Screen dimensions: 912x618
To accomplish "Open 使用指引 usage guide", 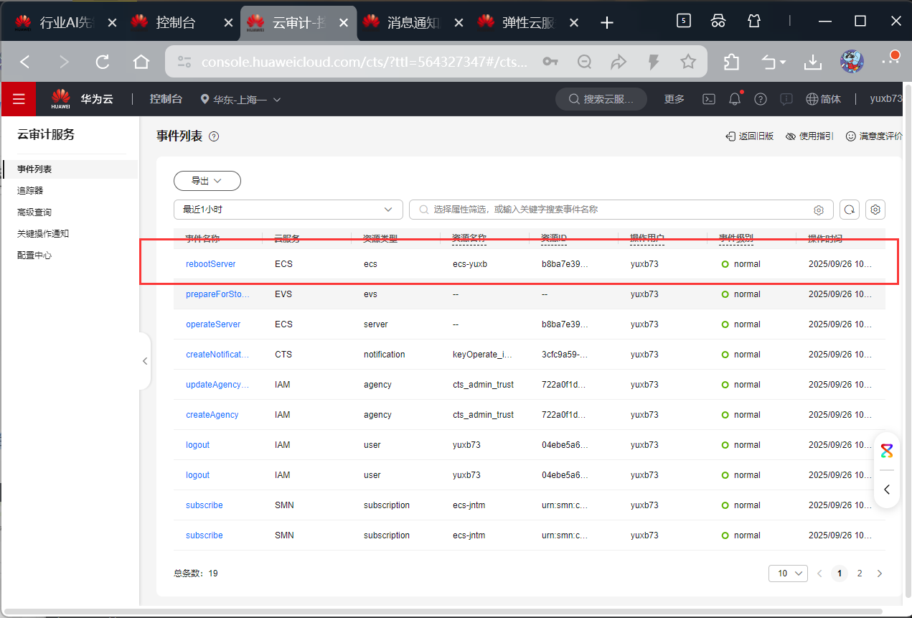I will coord(809,136).
